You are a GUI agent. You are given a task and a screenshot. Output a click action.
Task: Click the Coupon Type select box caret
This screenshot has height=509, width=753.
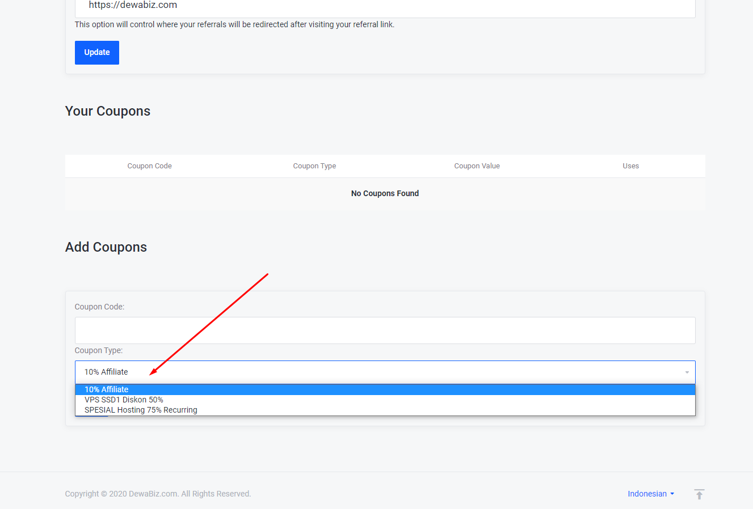[x=687, y=372]
